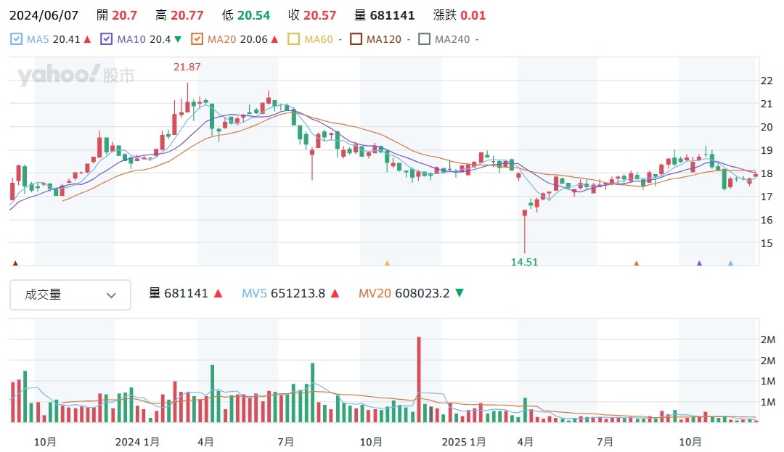Turn on the MA120 line
The height and width of the screenshot is (452, 784).
(356, 39)
